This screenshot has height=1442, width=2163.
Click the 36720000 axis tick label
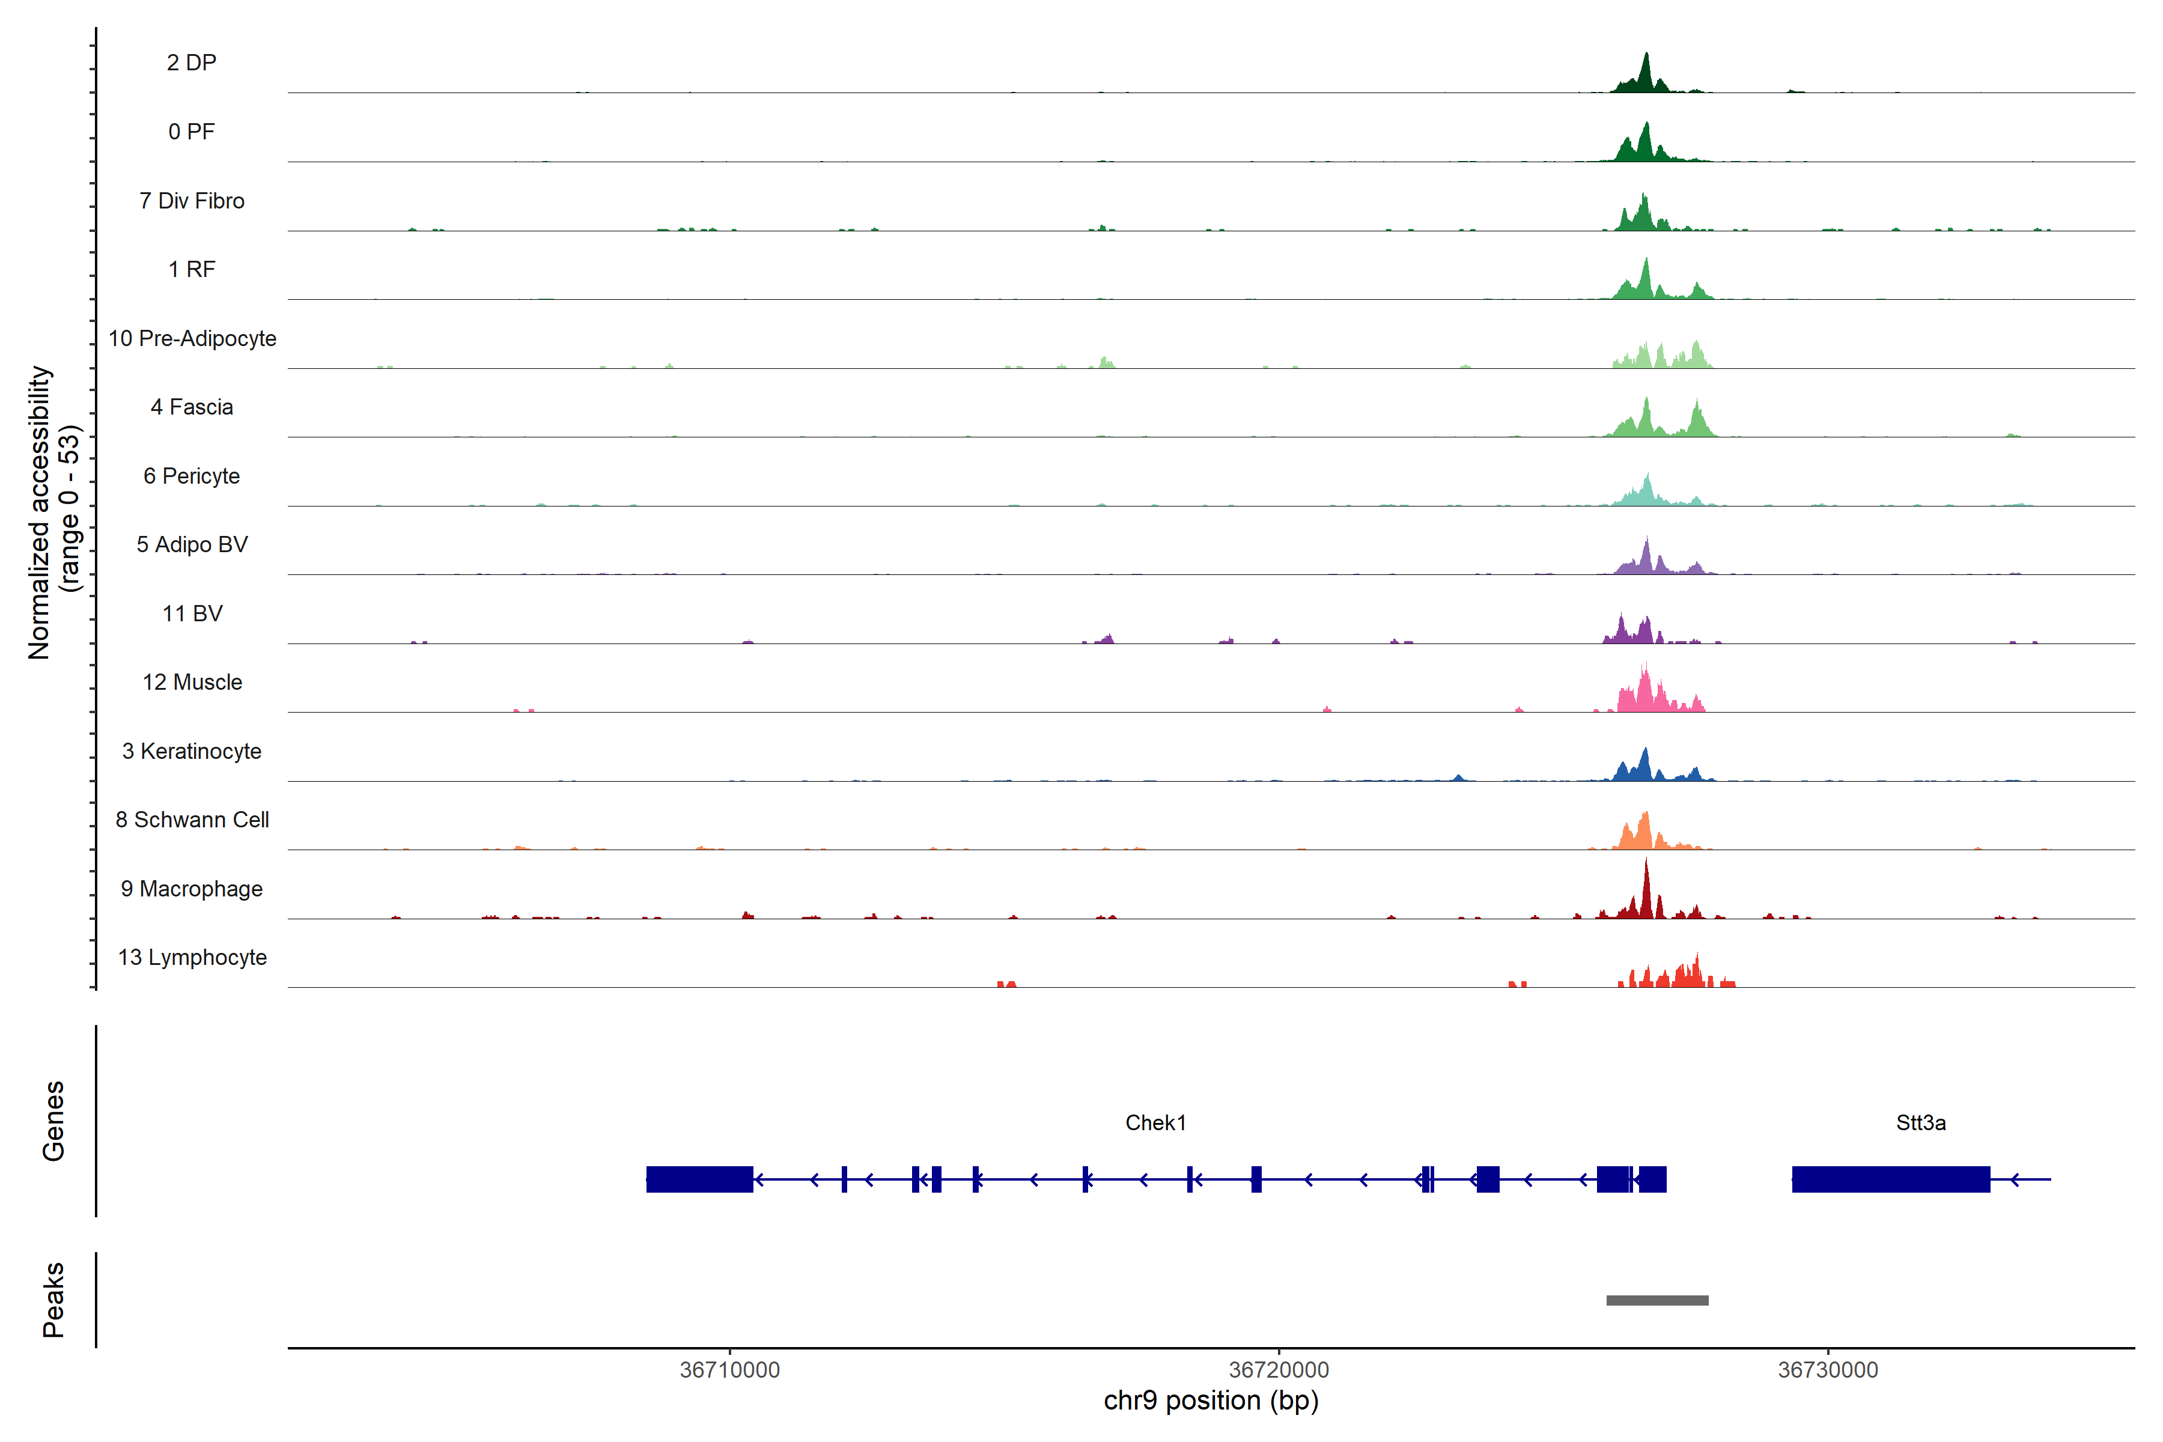[x=1279, y=1369]
